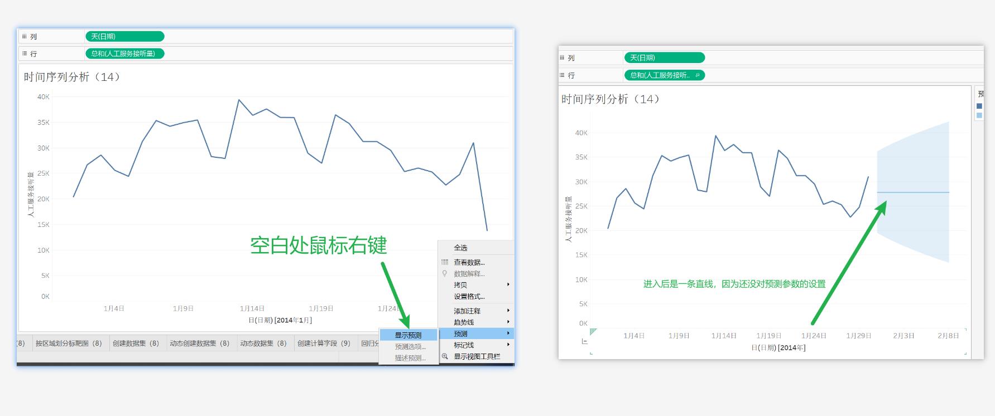Click the 人工服务接听量 axis title in left chart
The image size is (995, 416).
pos(31,194)
